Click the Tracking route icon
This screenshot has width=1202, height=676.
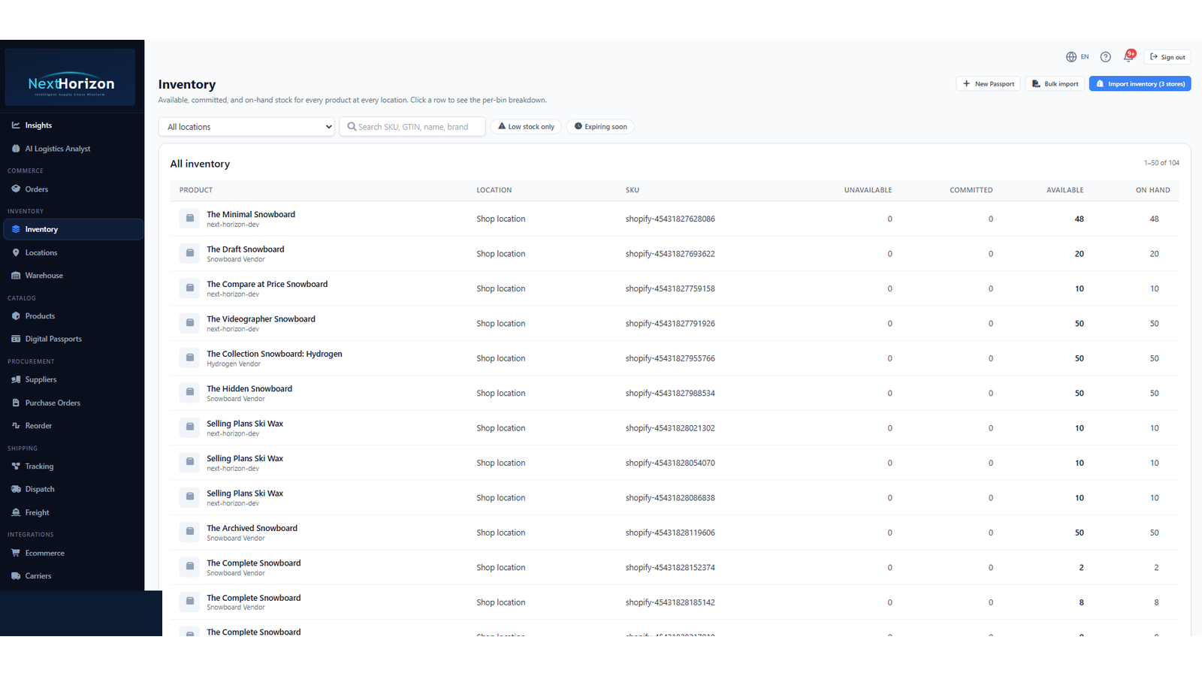16,466
